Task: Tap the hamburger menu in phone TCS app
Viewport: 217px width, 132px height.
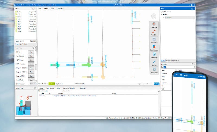Action: click(177, 75)
